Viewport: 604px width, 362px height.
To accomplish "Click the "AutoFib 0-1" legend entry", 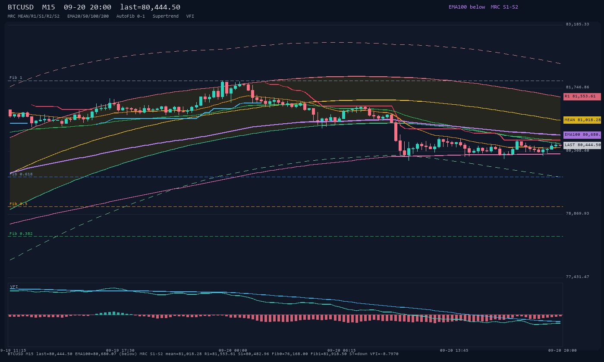I will click(131, 16).
